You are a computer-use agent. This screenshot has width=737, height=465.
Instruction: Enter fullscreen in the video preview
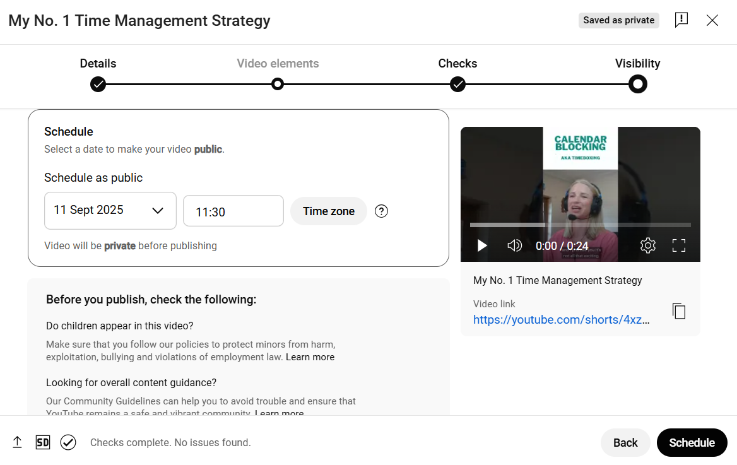(679, 245)
